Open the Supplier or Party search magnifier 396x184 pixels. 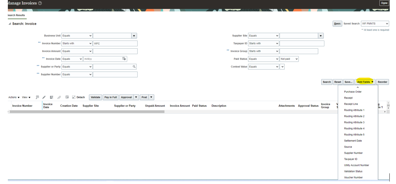pyautogui.click(x=134, y=66)
